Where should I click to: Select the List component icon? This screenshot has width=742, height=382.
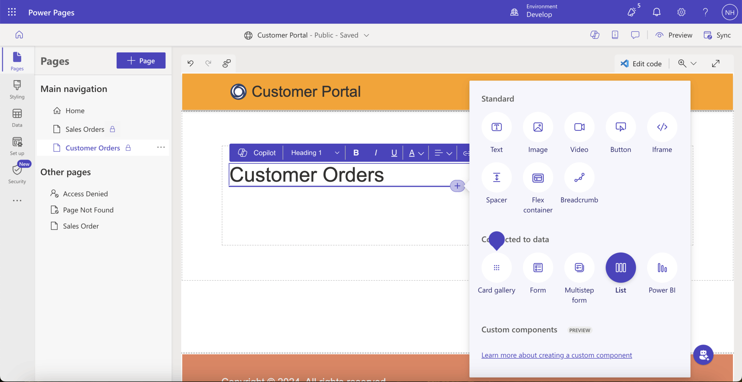point(620,268)
